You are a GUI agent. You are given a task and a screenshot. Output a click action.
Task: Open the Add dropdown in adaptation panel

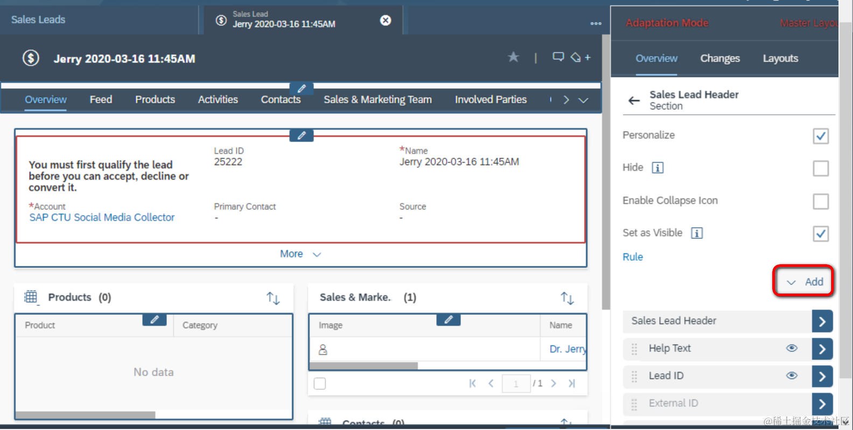pyautogui.click(x=804, y=281)
